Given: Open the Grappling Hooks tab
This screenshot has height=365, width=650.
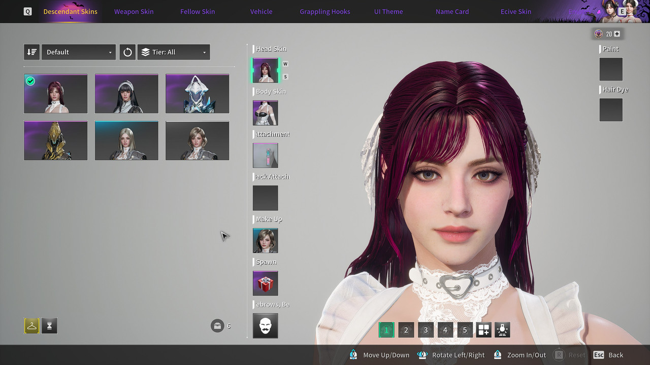Looking at the screenshot, I should [x=325, y=11].
